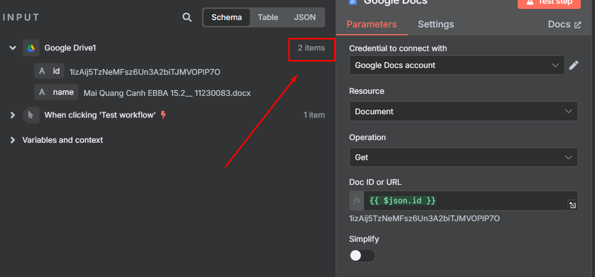
Task: Edit credential with the pencil icon
Action: tap(574, 65)
